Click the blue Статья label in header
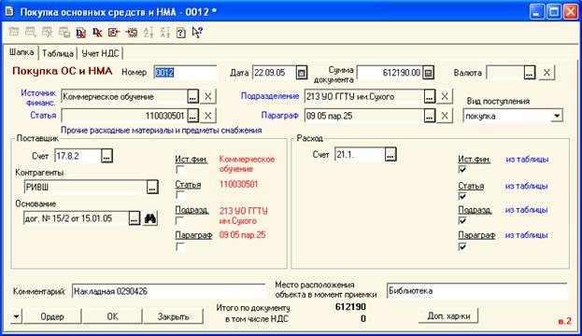This screenshot has width=582, height=336. 43,116
